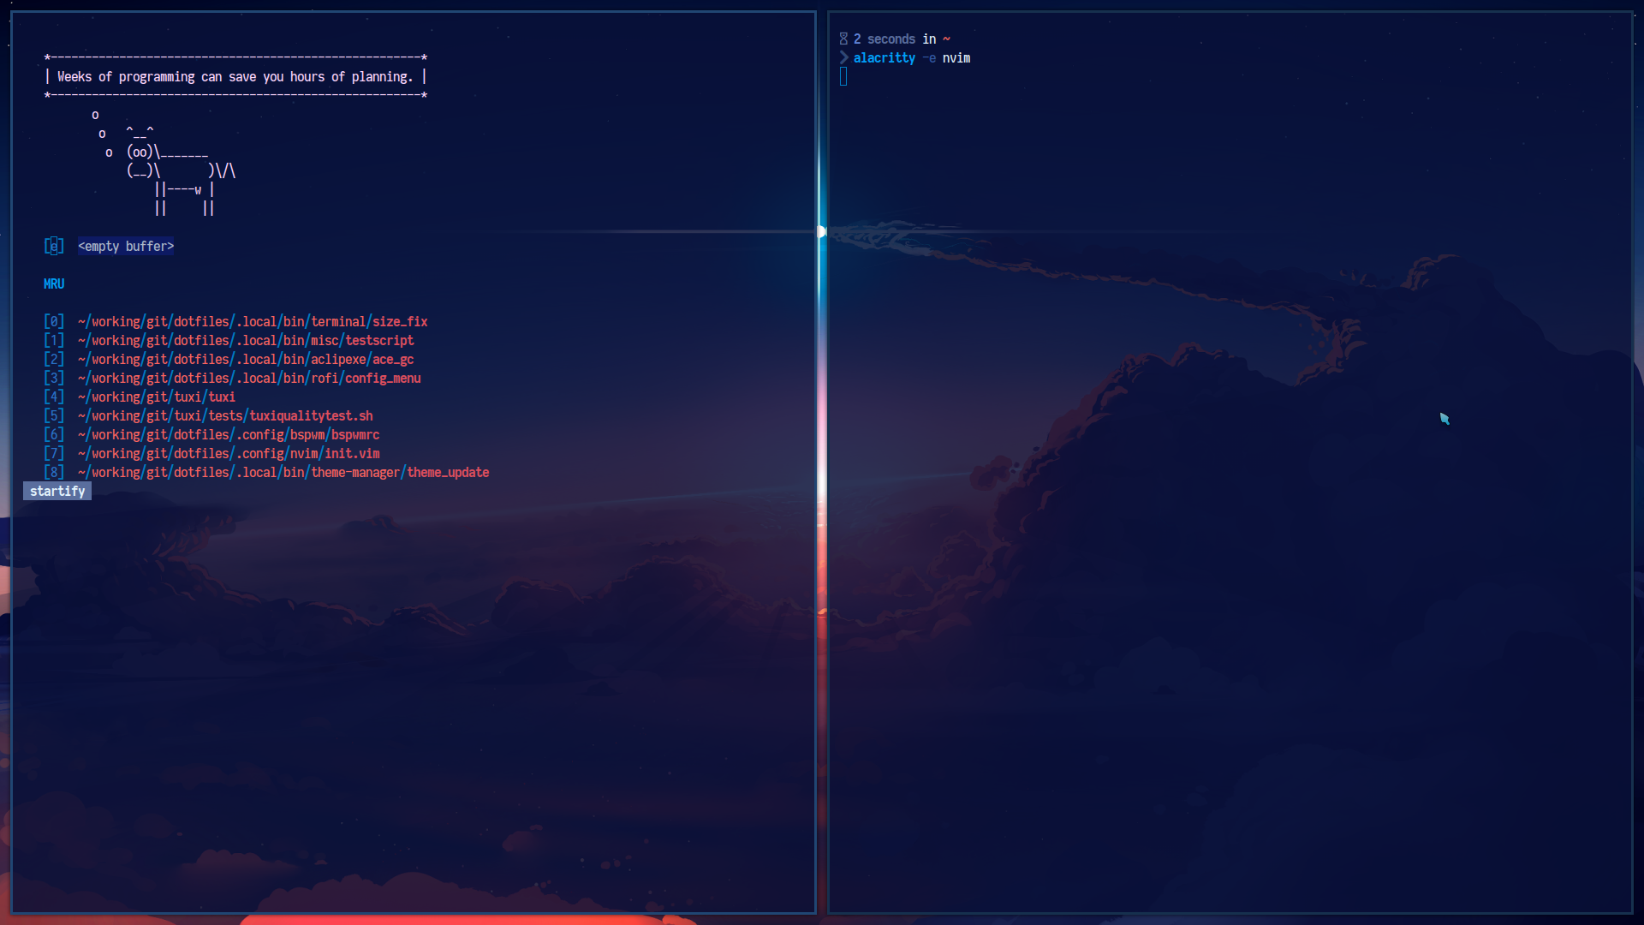This screenshot has height=925, width=1644.
Task: Click the terminal cursor block
Action: 844,76
